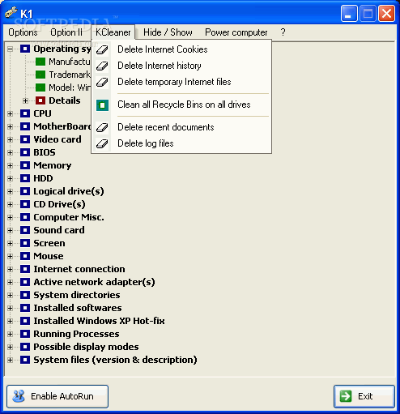Choose Clean all Recycle Bins on all drives
Viewport: 400px width, 414px height.
click(x=181, y=105)
